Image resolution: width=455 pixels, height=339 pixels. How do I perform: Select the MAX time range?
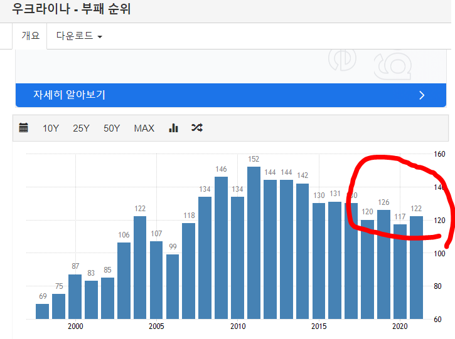click(x=144, y=128)
